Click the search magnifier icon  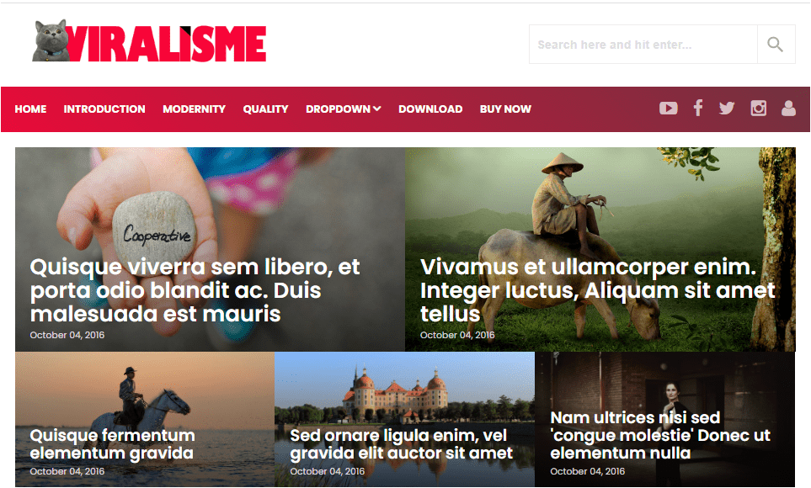775,45
